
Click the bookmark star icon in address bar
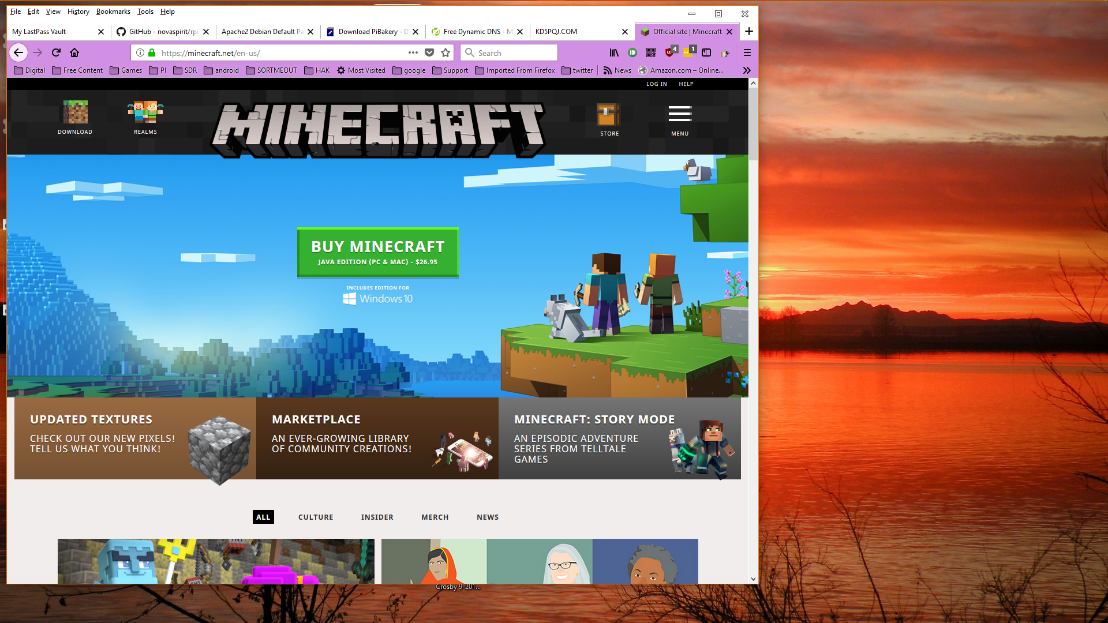pyautogui.click(x=445, y=52)
